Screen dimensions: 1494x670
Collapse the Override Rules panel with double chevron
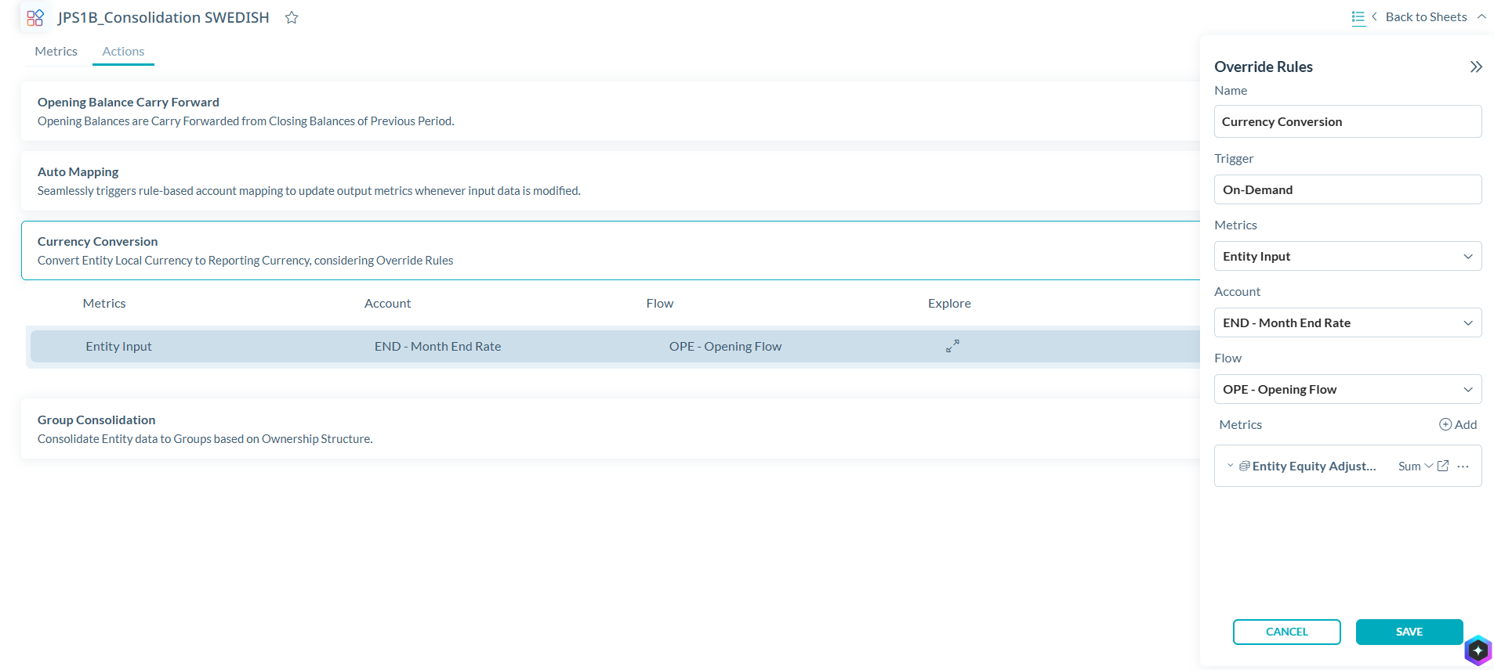point(1476,67)
